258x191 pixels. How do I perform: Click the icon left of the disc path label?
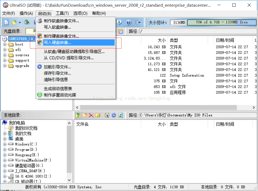pos(120,31)
